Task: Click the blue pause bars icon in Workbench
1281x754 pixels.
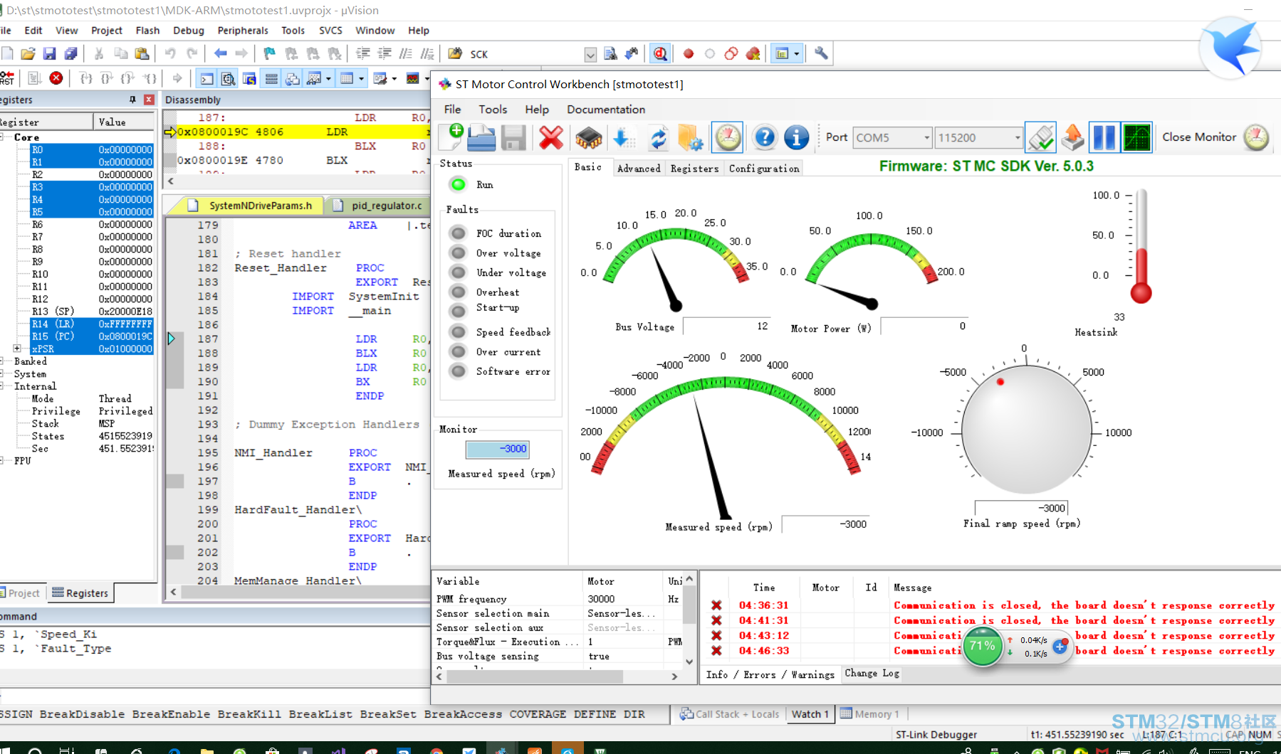Action: click(1104, 137)
